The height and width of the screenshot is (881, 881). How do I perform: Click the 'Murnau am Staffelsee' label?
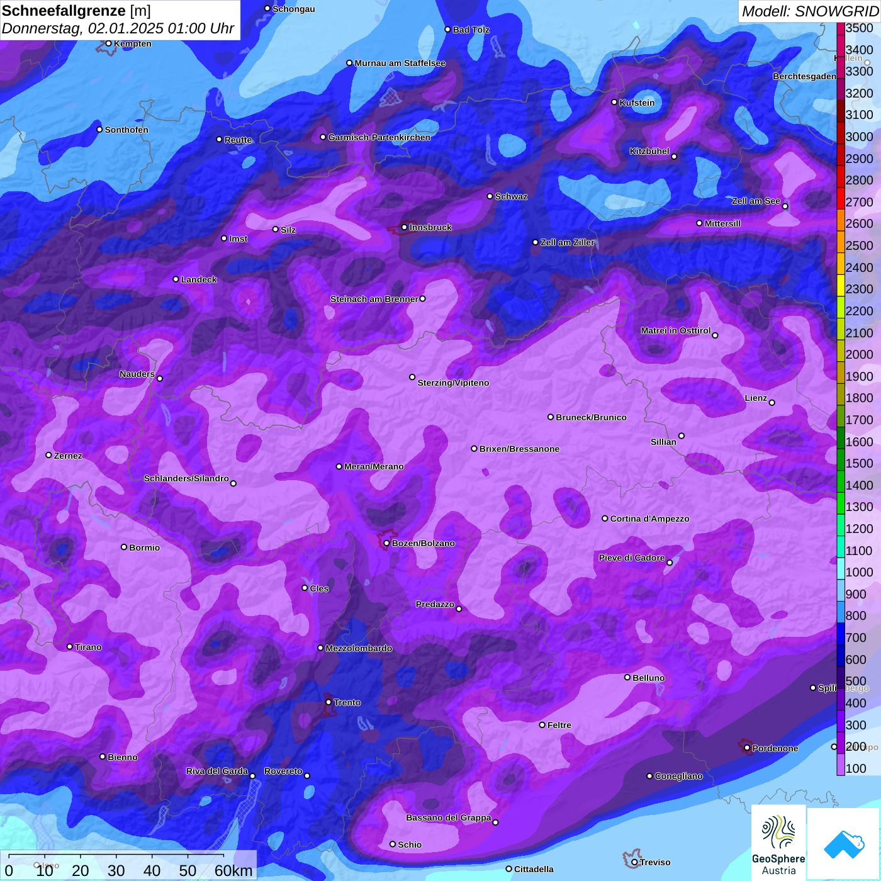pyautogui.click(x=400, y=63)
